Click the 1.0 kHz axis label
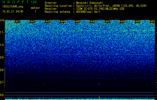The height and width of the screenshot is (100, 157). (x=2, y=45)
